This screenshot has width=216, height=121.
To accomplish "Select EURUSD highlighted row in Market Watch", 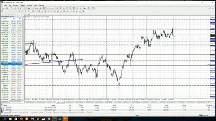I will (11, 64).
